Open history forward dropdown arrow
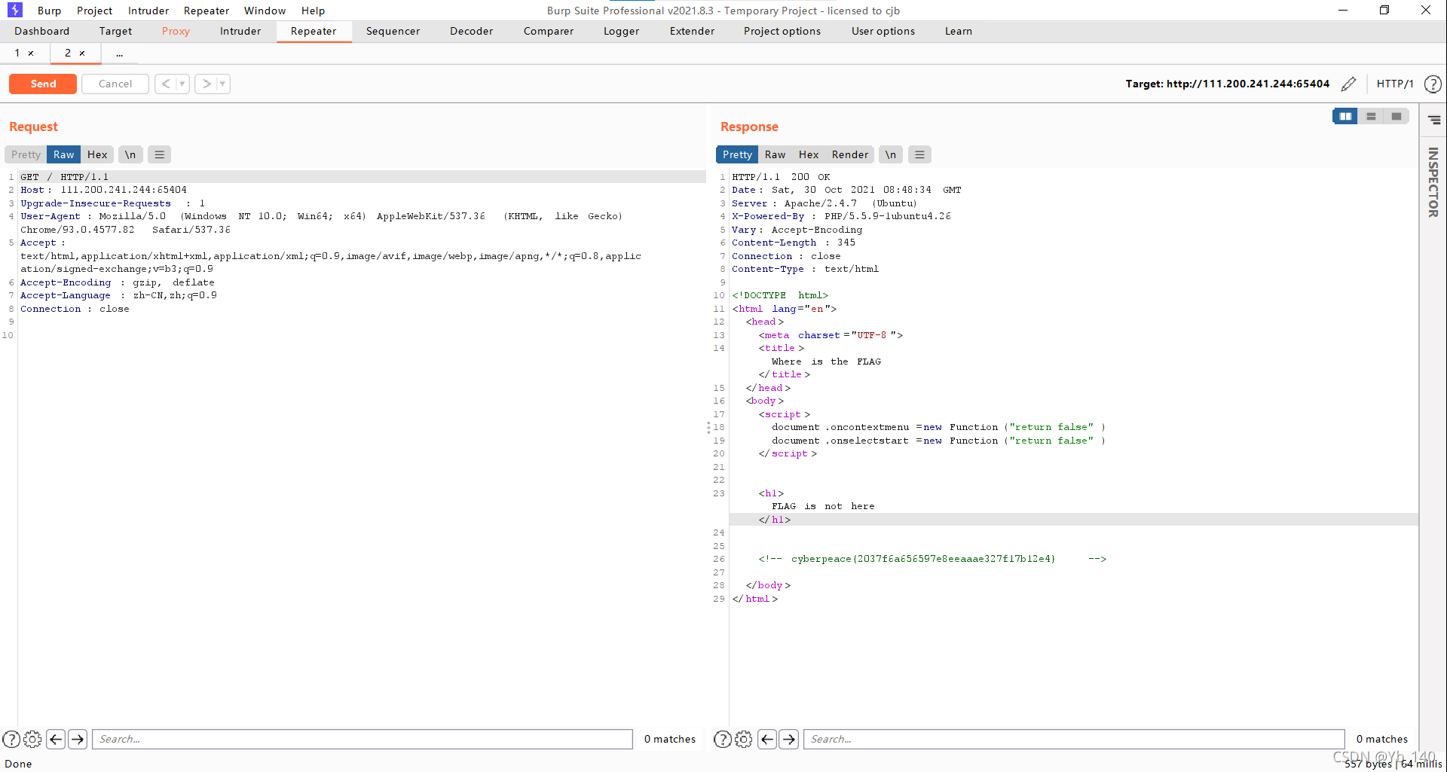Image resolution: width=1447 pixels, height=772 pixels. pos(223,84)
